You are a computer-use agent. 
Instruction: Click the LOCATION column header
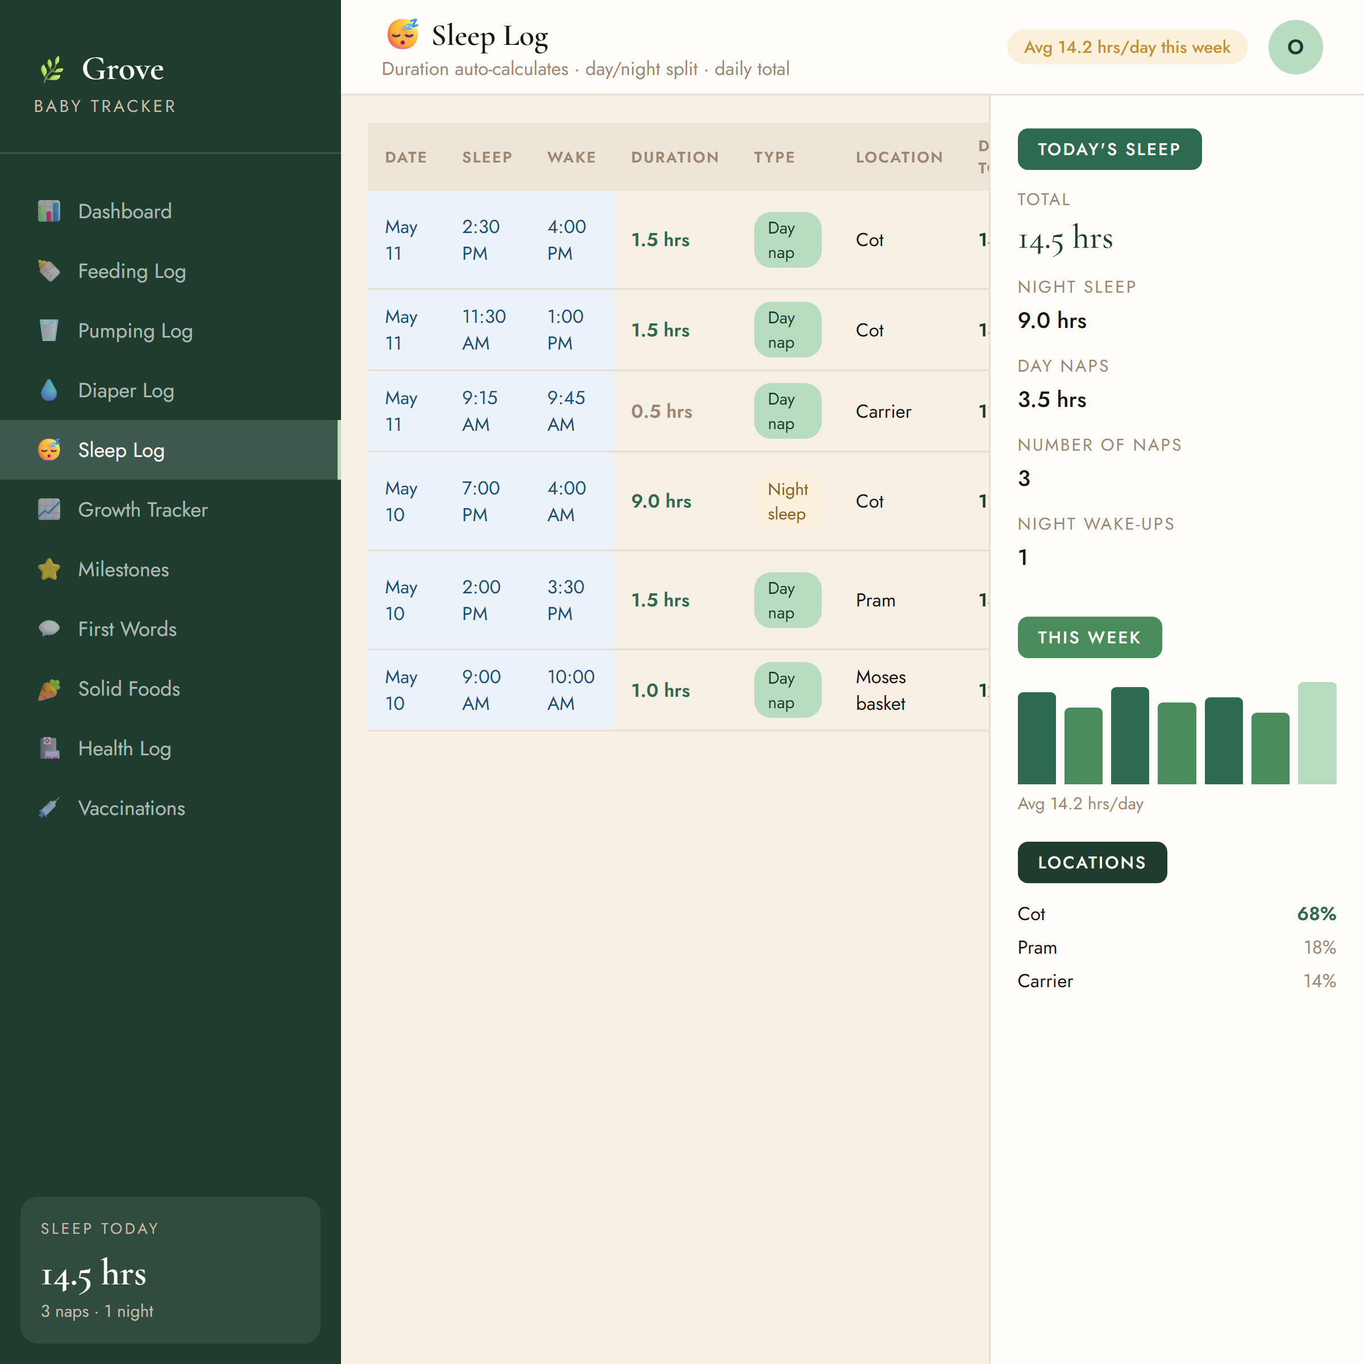coord(899,157)
